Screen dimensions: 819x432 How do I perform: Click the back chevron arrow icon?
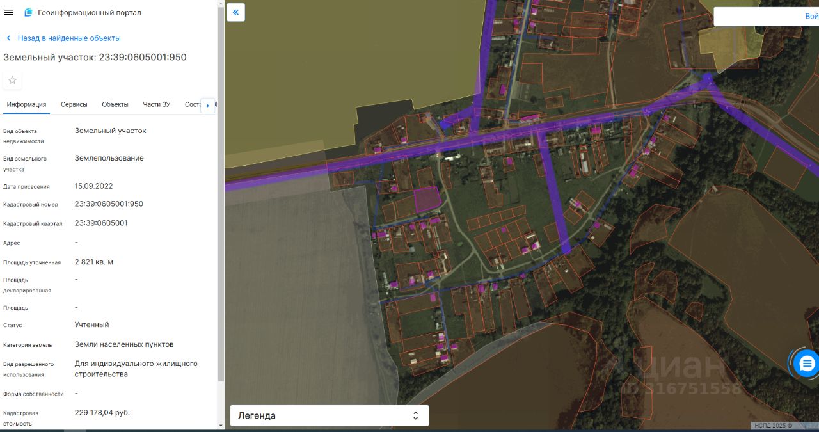tap(8, 38)
